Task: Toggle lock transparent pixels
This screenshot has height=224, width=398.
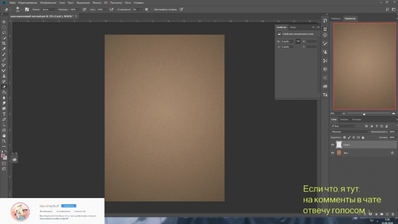Action: pos(344,137)
